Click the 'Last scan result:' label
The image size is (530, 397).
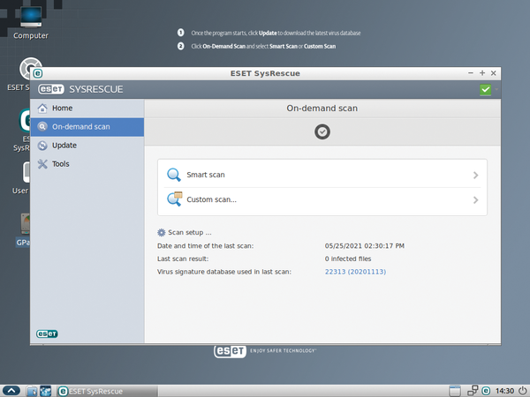[x=183, y=258]
